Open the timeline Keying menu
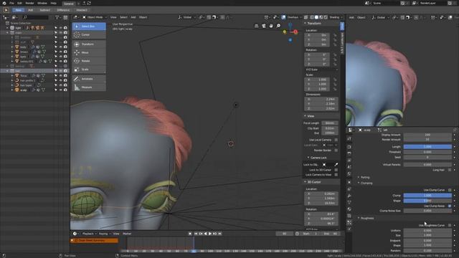459x258 pixels. 103,234
